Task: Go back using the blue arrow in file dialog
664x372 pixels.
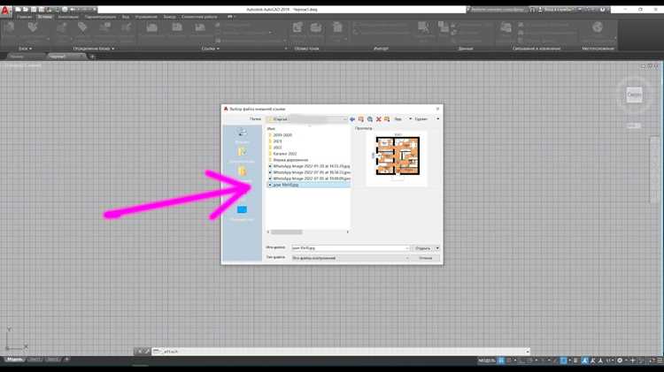Action: pos(352,119)
